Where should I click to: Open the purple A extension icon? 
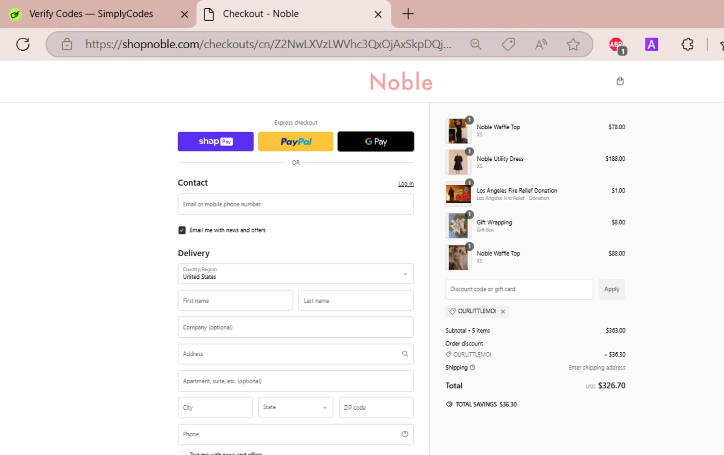click(x=652, y=44)
